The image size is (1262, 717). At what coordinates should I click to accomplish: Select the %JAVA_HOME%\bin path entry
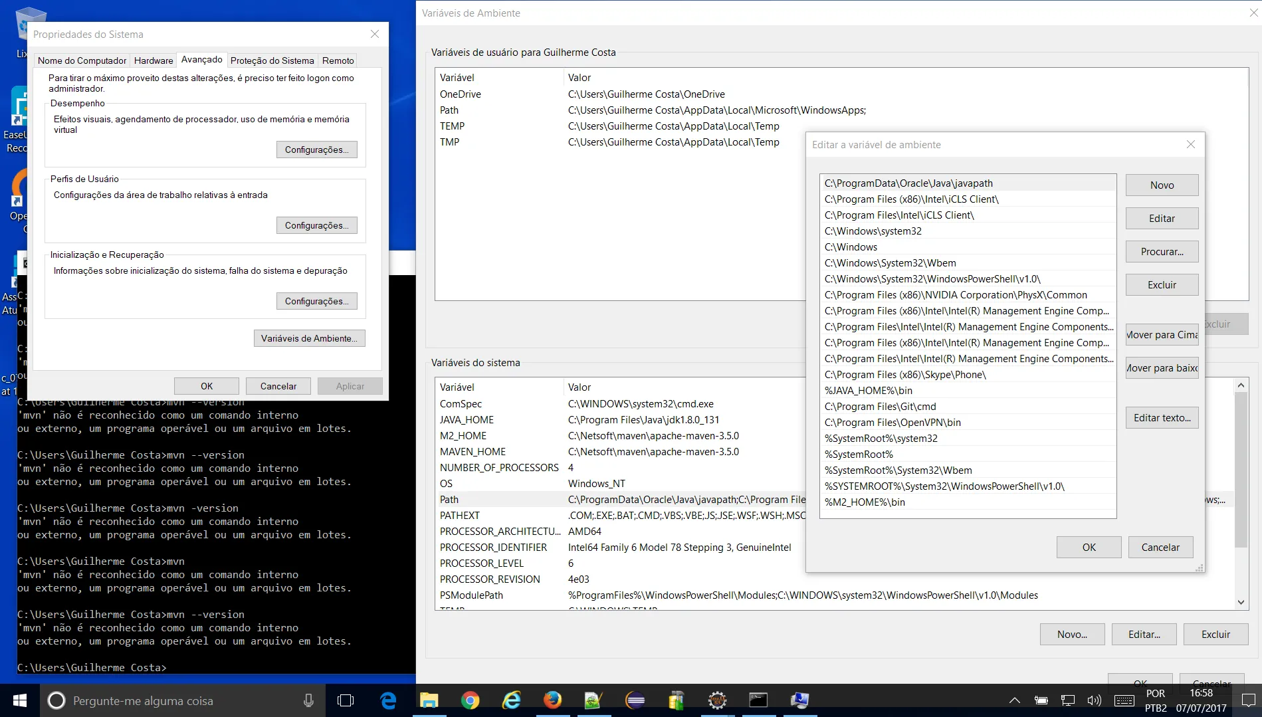868,391
